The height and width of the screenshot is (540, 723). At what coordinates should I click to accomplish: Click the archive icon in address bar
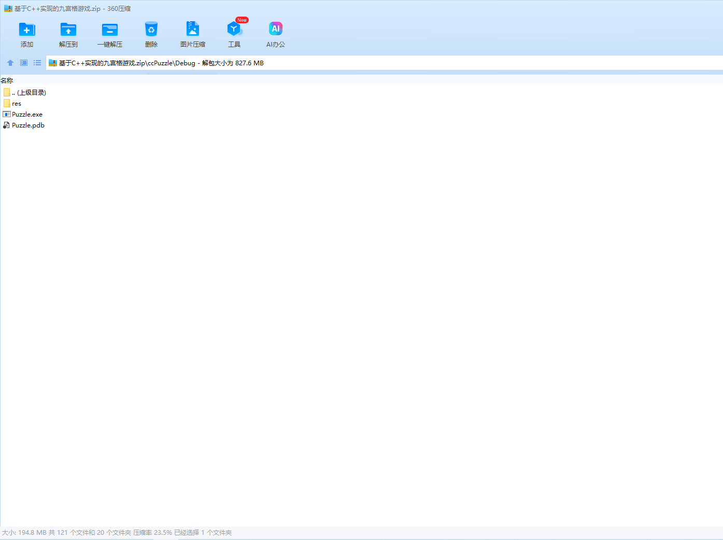[x=52, y=63]
